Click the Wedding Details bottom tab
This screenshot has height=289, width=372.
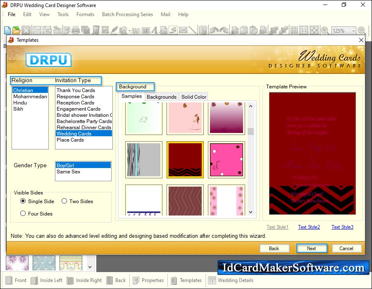pos(231,280)
